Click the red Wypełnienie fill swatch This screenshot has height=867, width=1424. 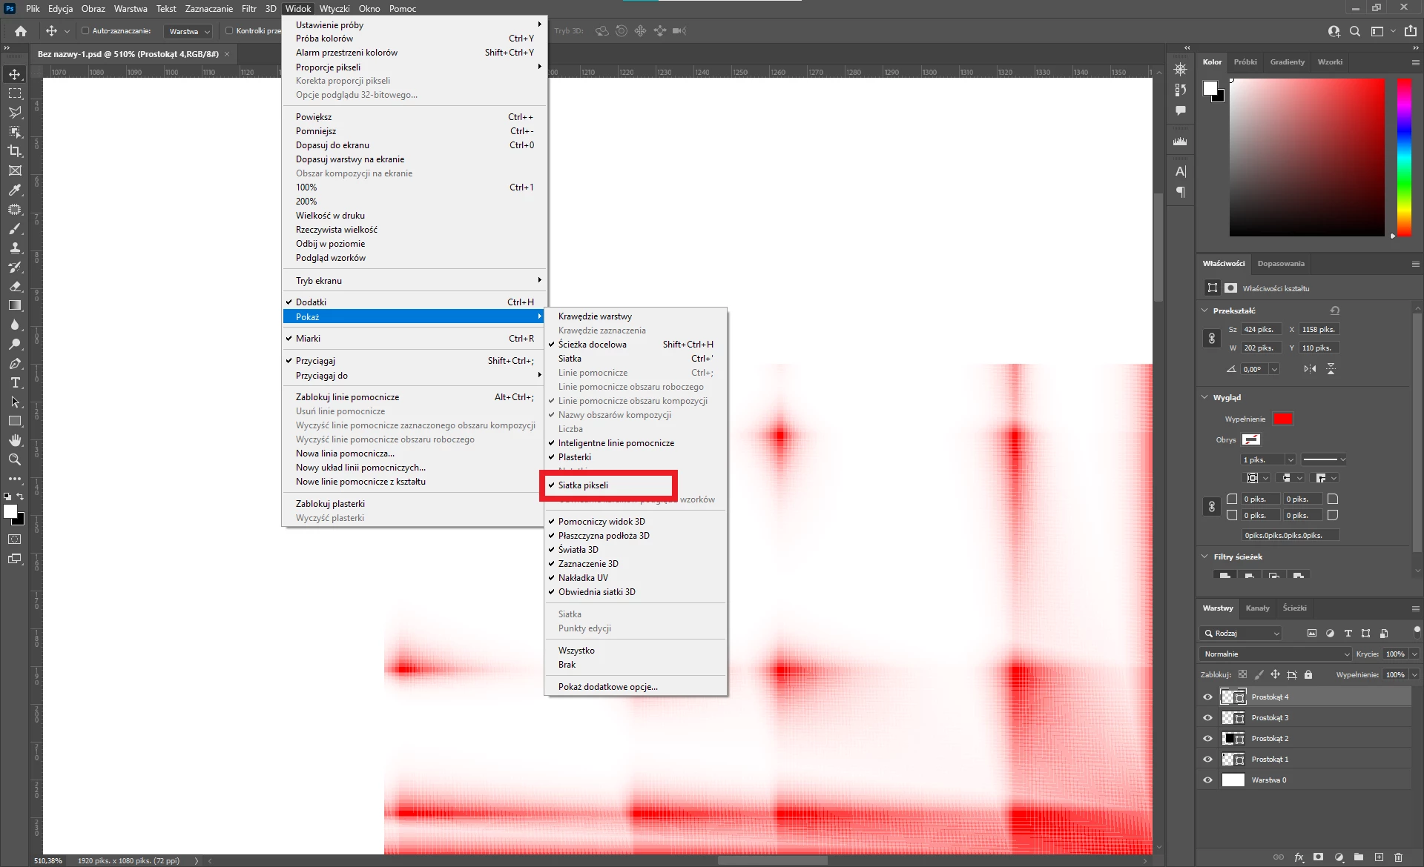(1282, 419)
